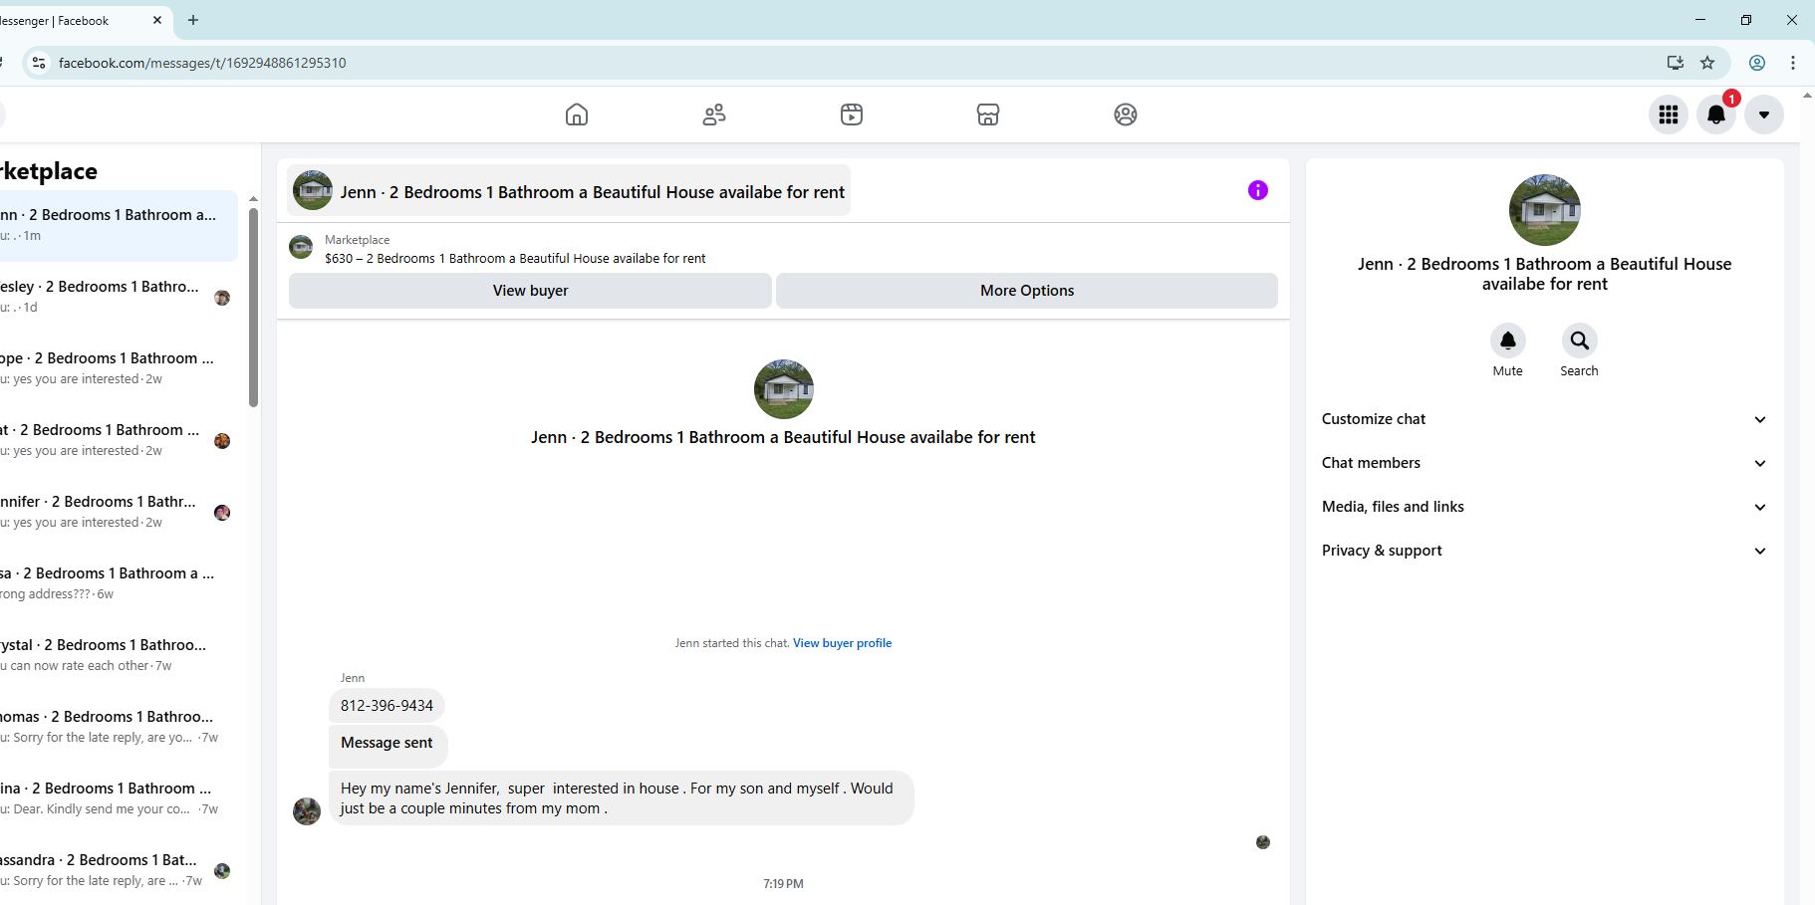1815x905 pixels.
Task: Expand Media, files and links section
Action: [x=1544, y=507]
